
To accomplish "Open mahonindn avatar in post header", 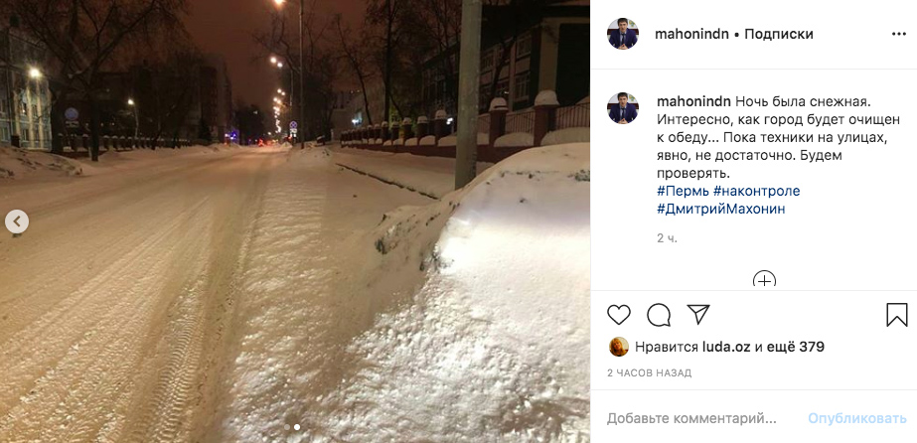I will 622,34.
